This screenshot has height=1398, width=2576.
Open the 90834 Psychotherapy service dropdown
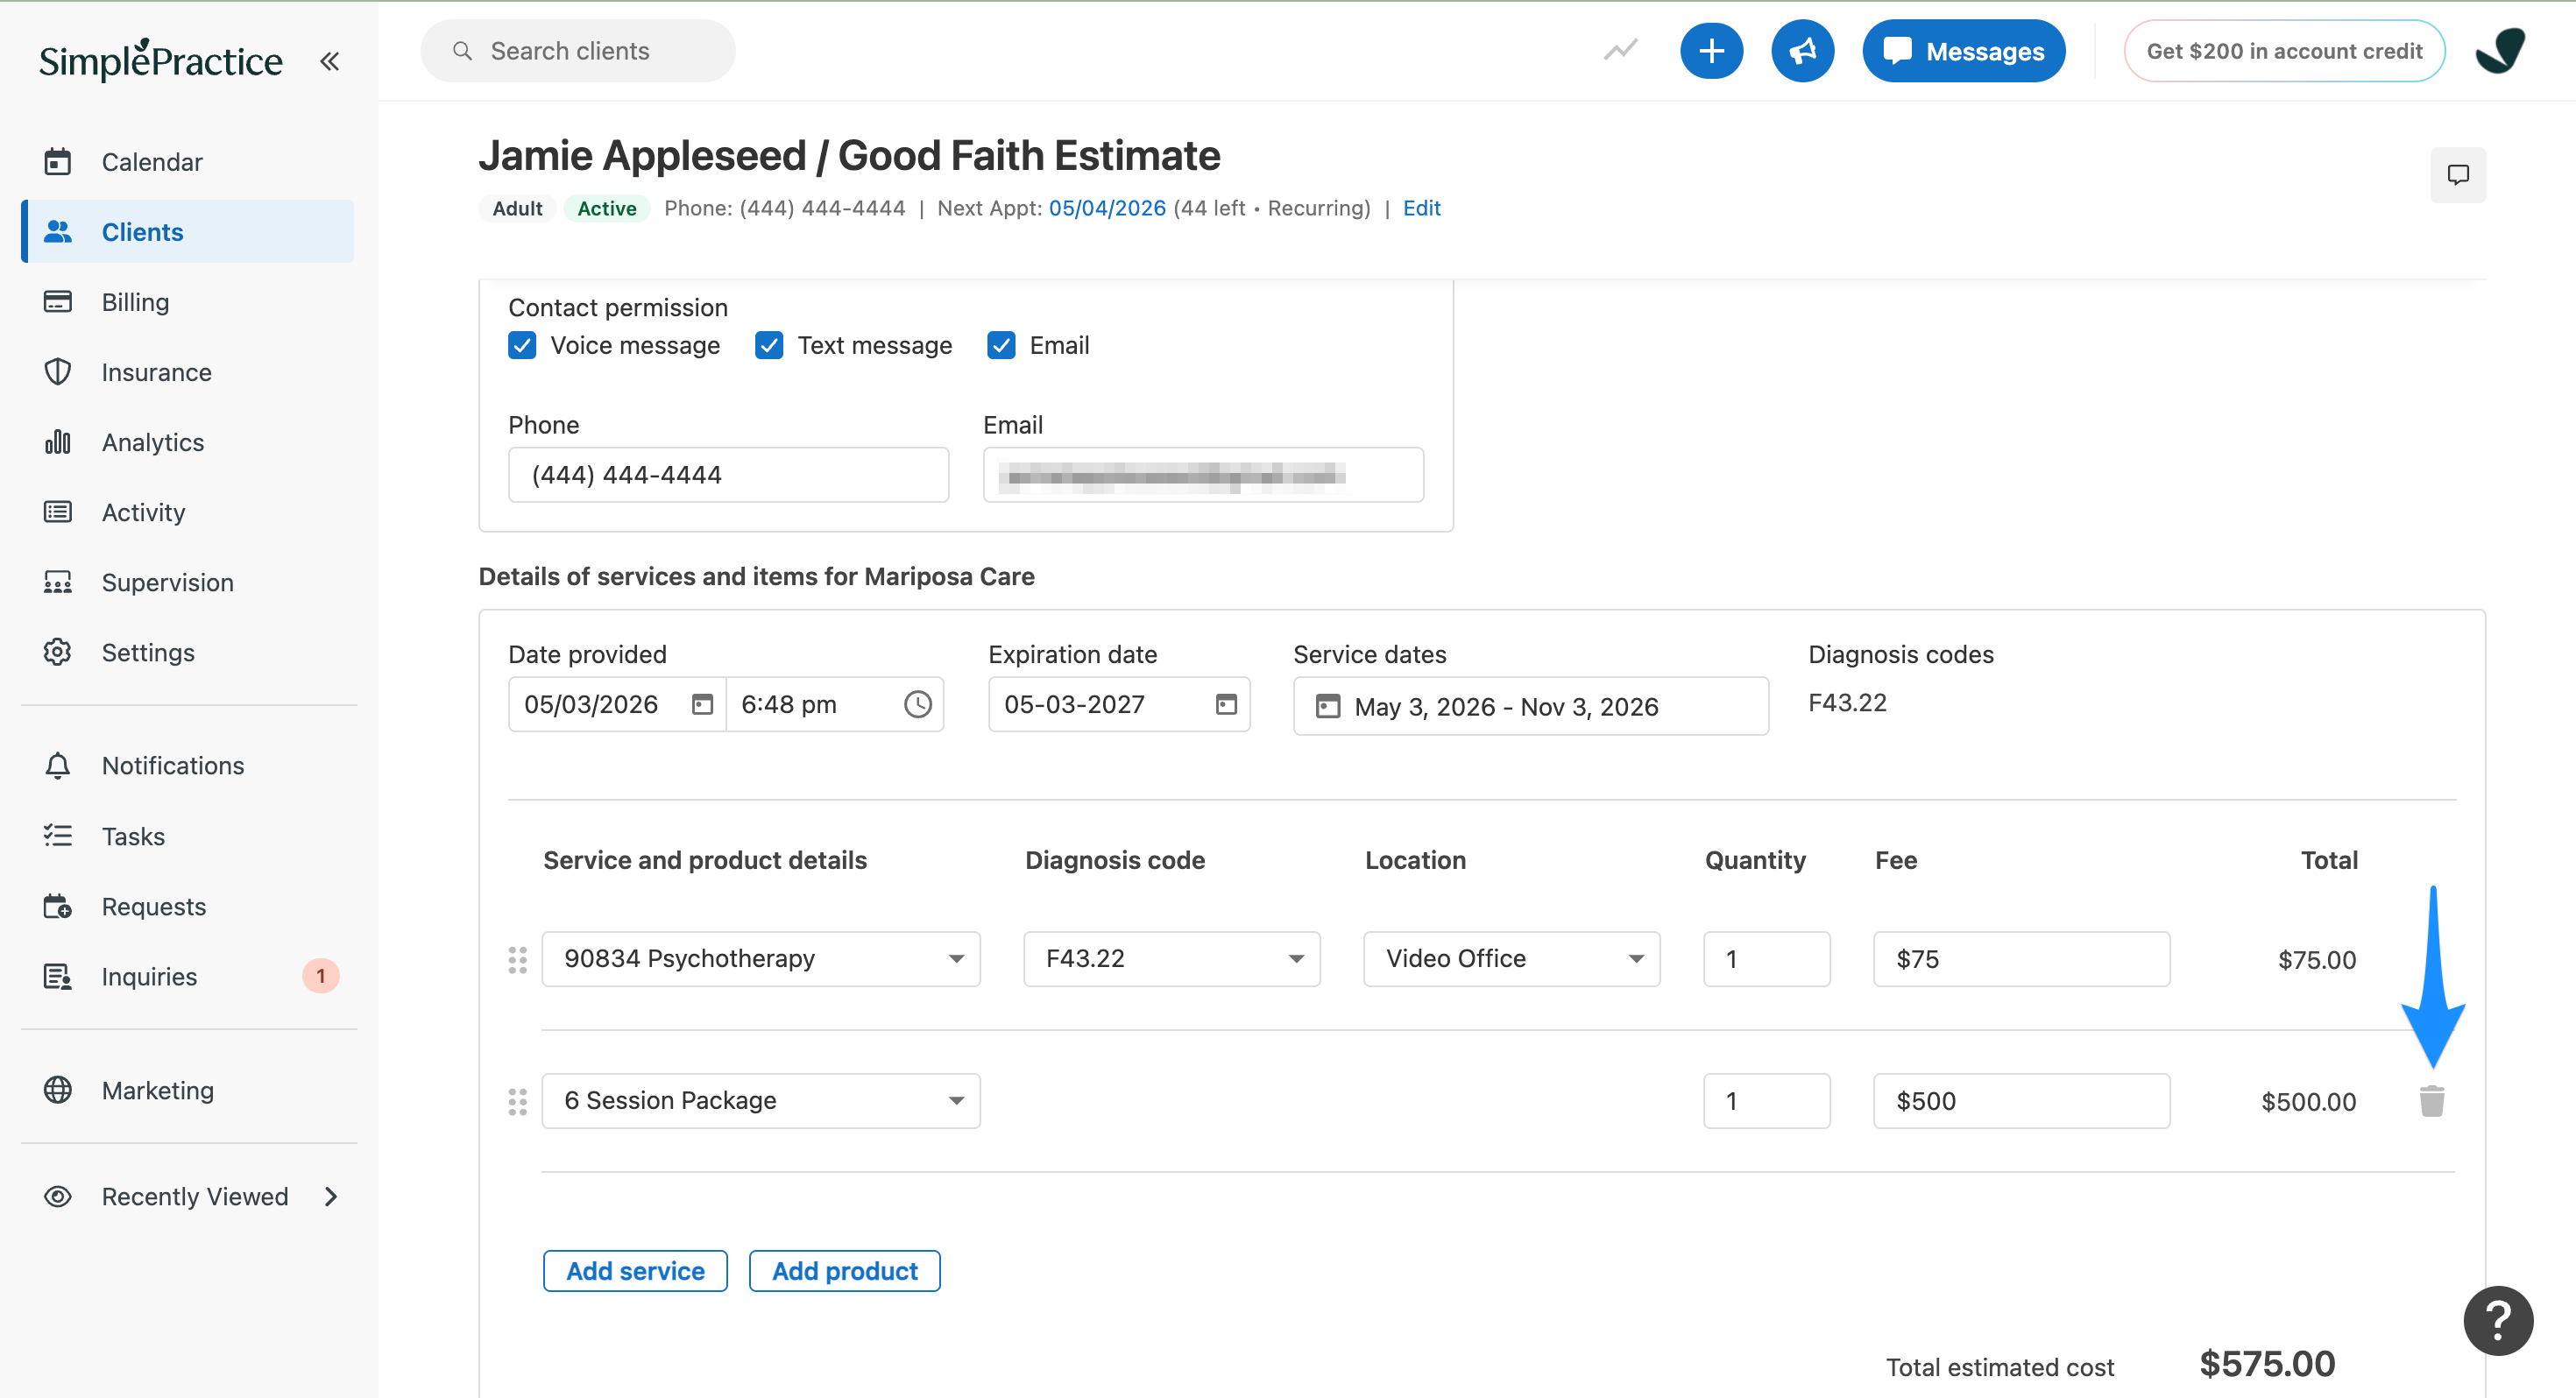click(x=761, y=959)
